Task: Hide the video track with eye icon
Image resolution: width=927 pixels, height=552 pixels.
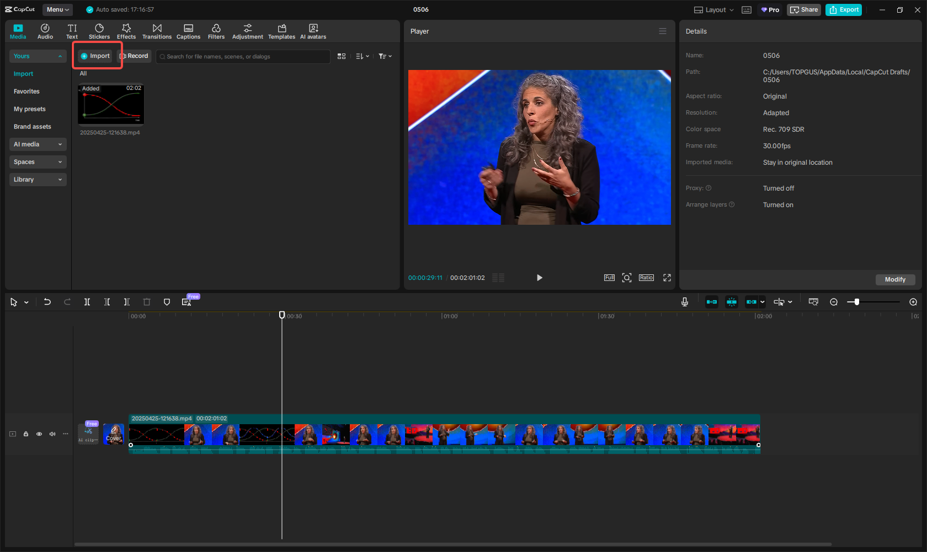Action: 39,434
